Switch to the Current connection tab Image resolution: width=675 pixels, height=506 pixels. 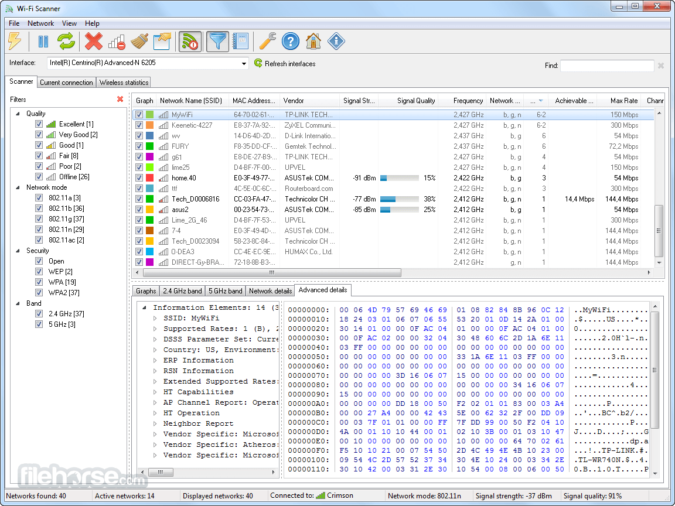(x=66, y=83)
